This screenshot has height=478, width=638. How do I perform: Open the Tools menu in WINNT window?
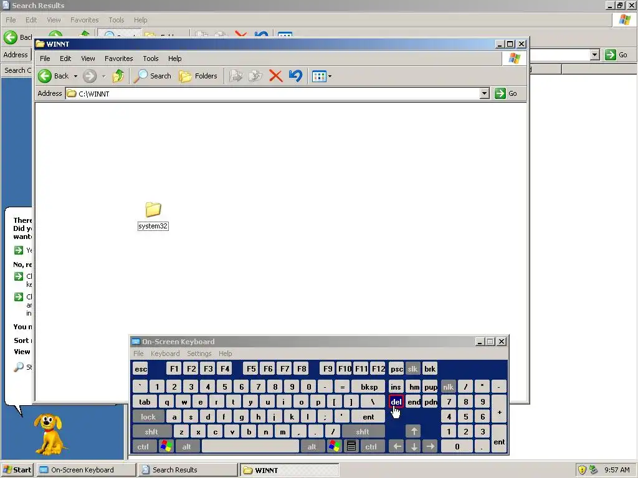click(151, 59)
